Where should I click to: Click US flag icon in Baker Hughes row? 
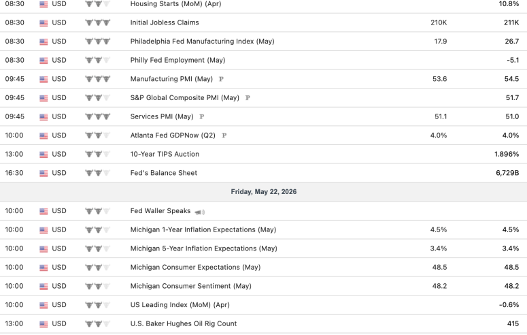tap(44, 324)
